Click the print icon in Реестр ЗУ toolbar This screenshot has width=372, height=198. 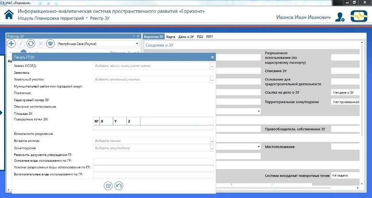click(x=50, y=43)
